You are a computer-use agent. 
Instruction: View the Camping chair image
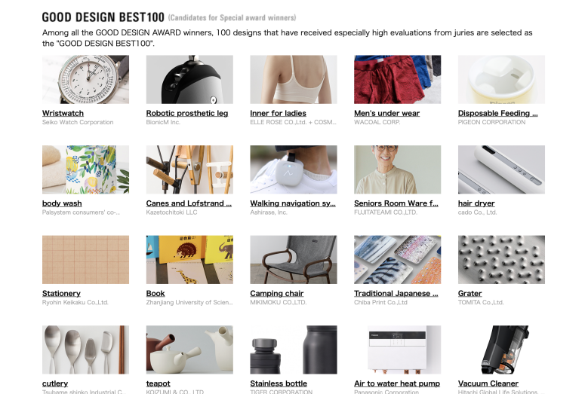click(x=293, y=260)
